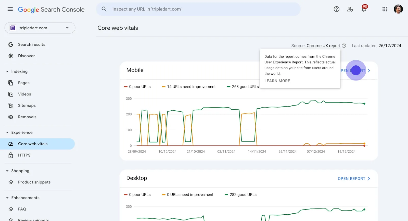Open the tripledart.com property selector dropdown
The width and height of the screenshot is (408, 221).
point(40,28)
